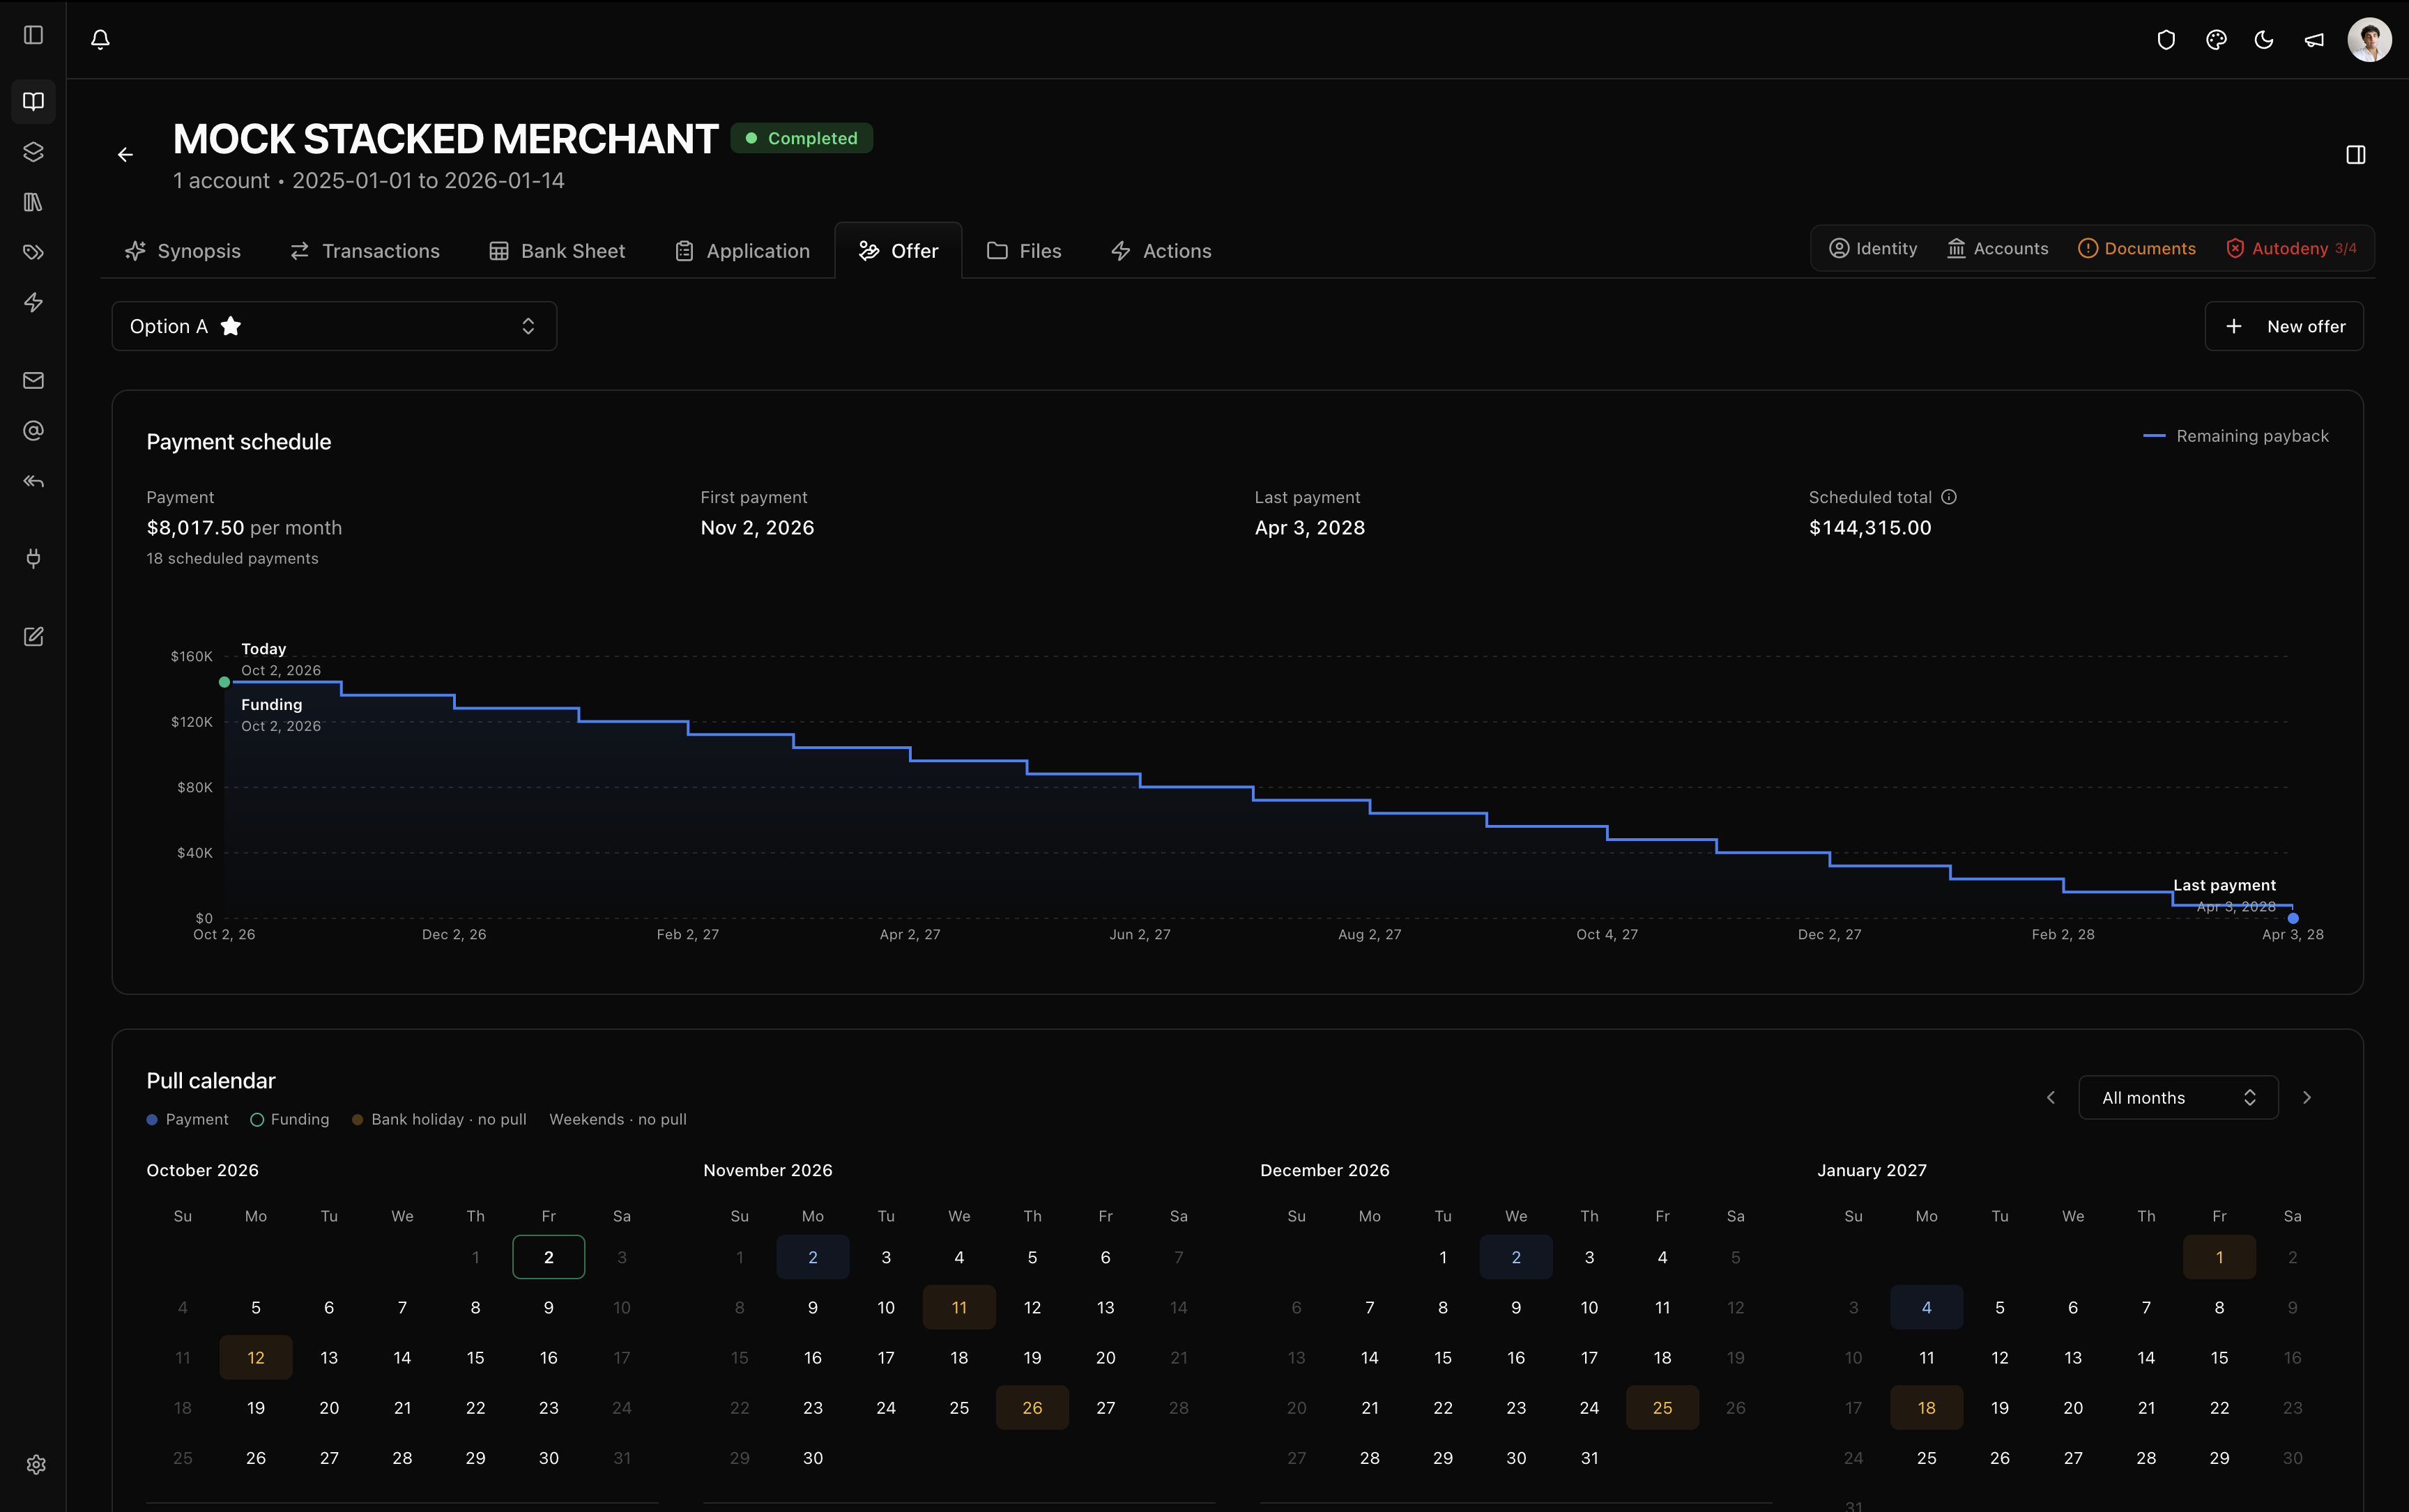Open the library books sidebar icon
Image resolution: width=2409 pixels, height=1512 pixels.
(x=33, y=202)
